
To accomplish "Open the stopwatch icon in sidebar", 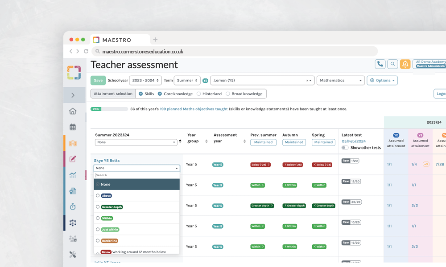I will (73, 206).
